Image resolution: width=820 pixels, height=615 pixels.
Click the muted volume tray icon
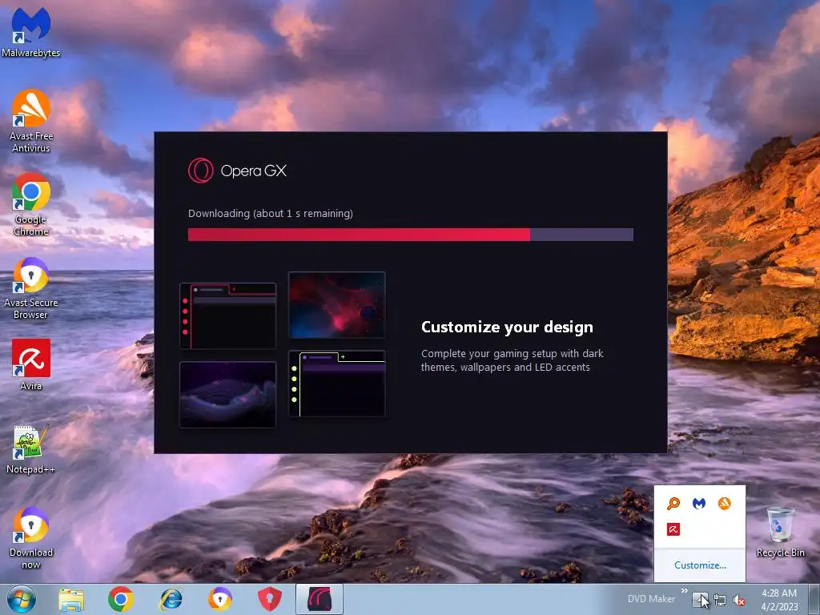739,600
